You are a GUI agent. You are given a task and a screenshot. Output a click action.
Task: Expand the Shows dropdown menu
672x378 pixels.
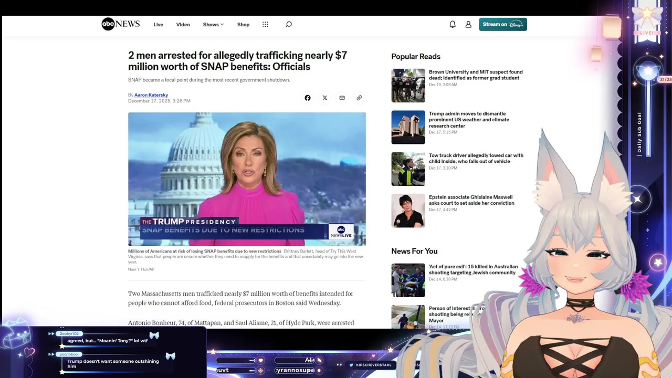coord(213,25)
